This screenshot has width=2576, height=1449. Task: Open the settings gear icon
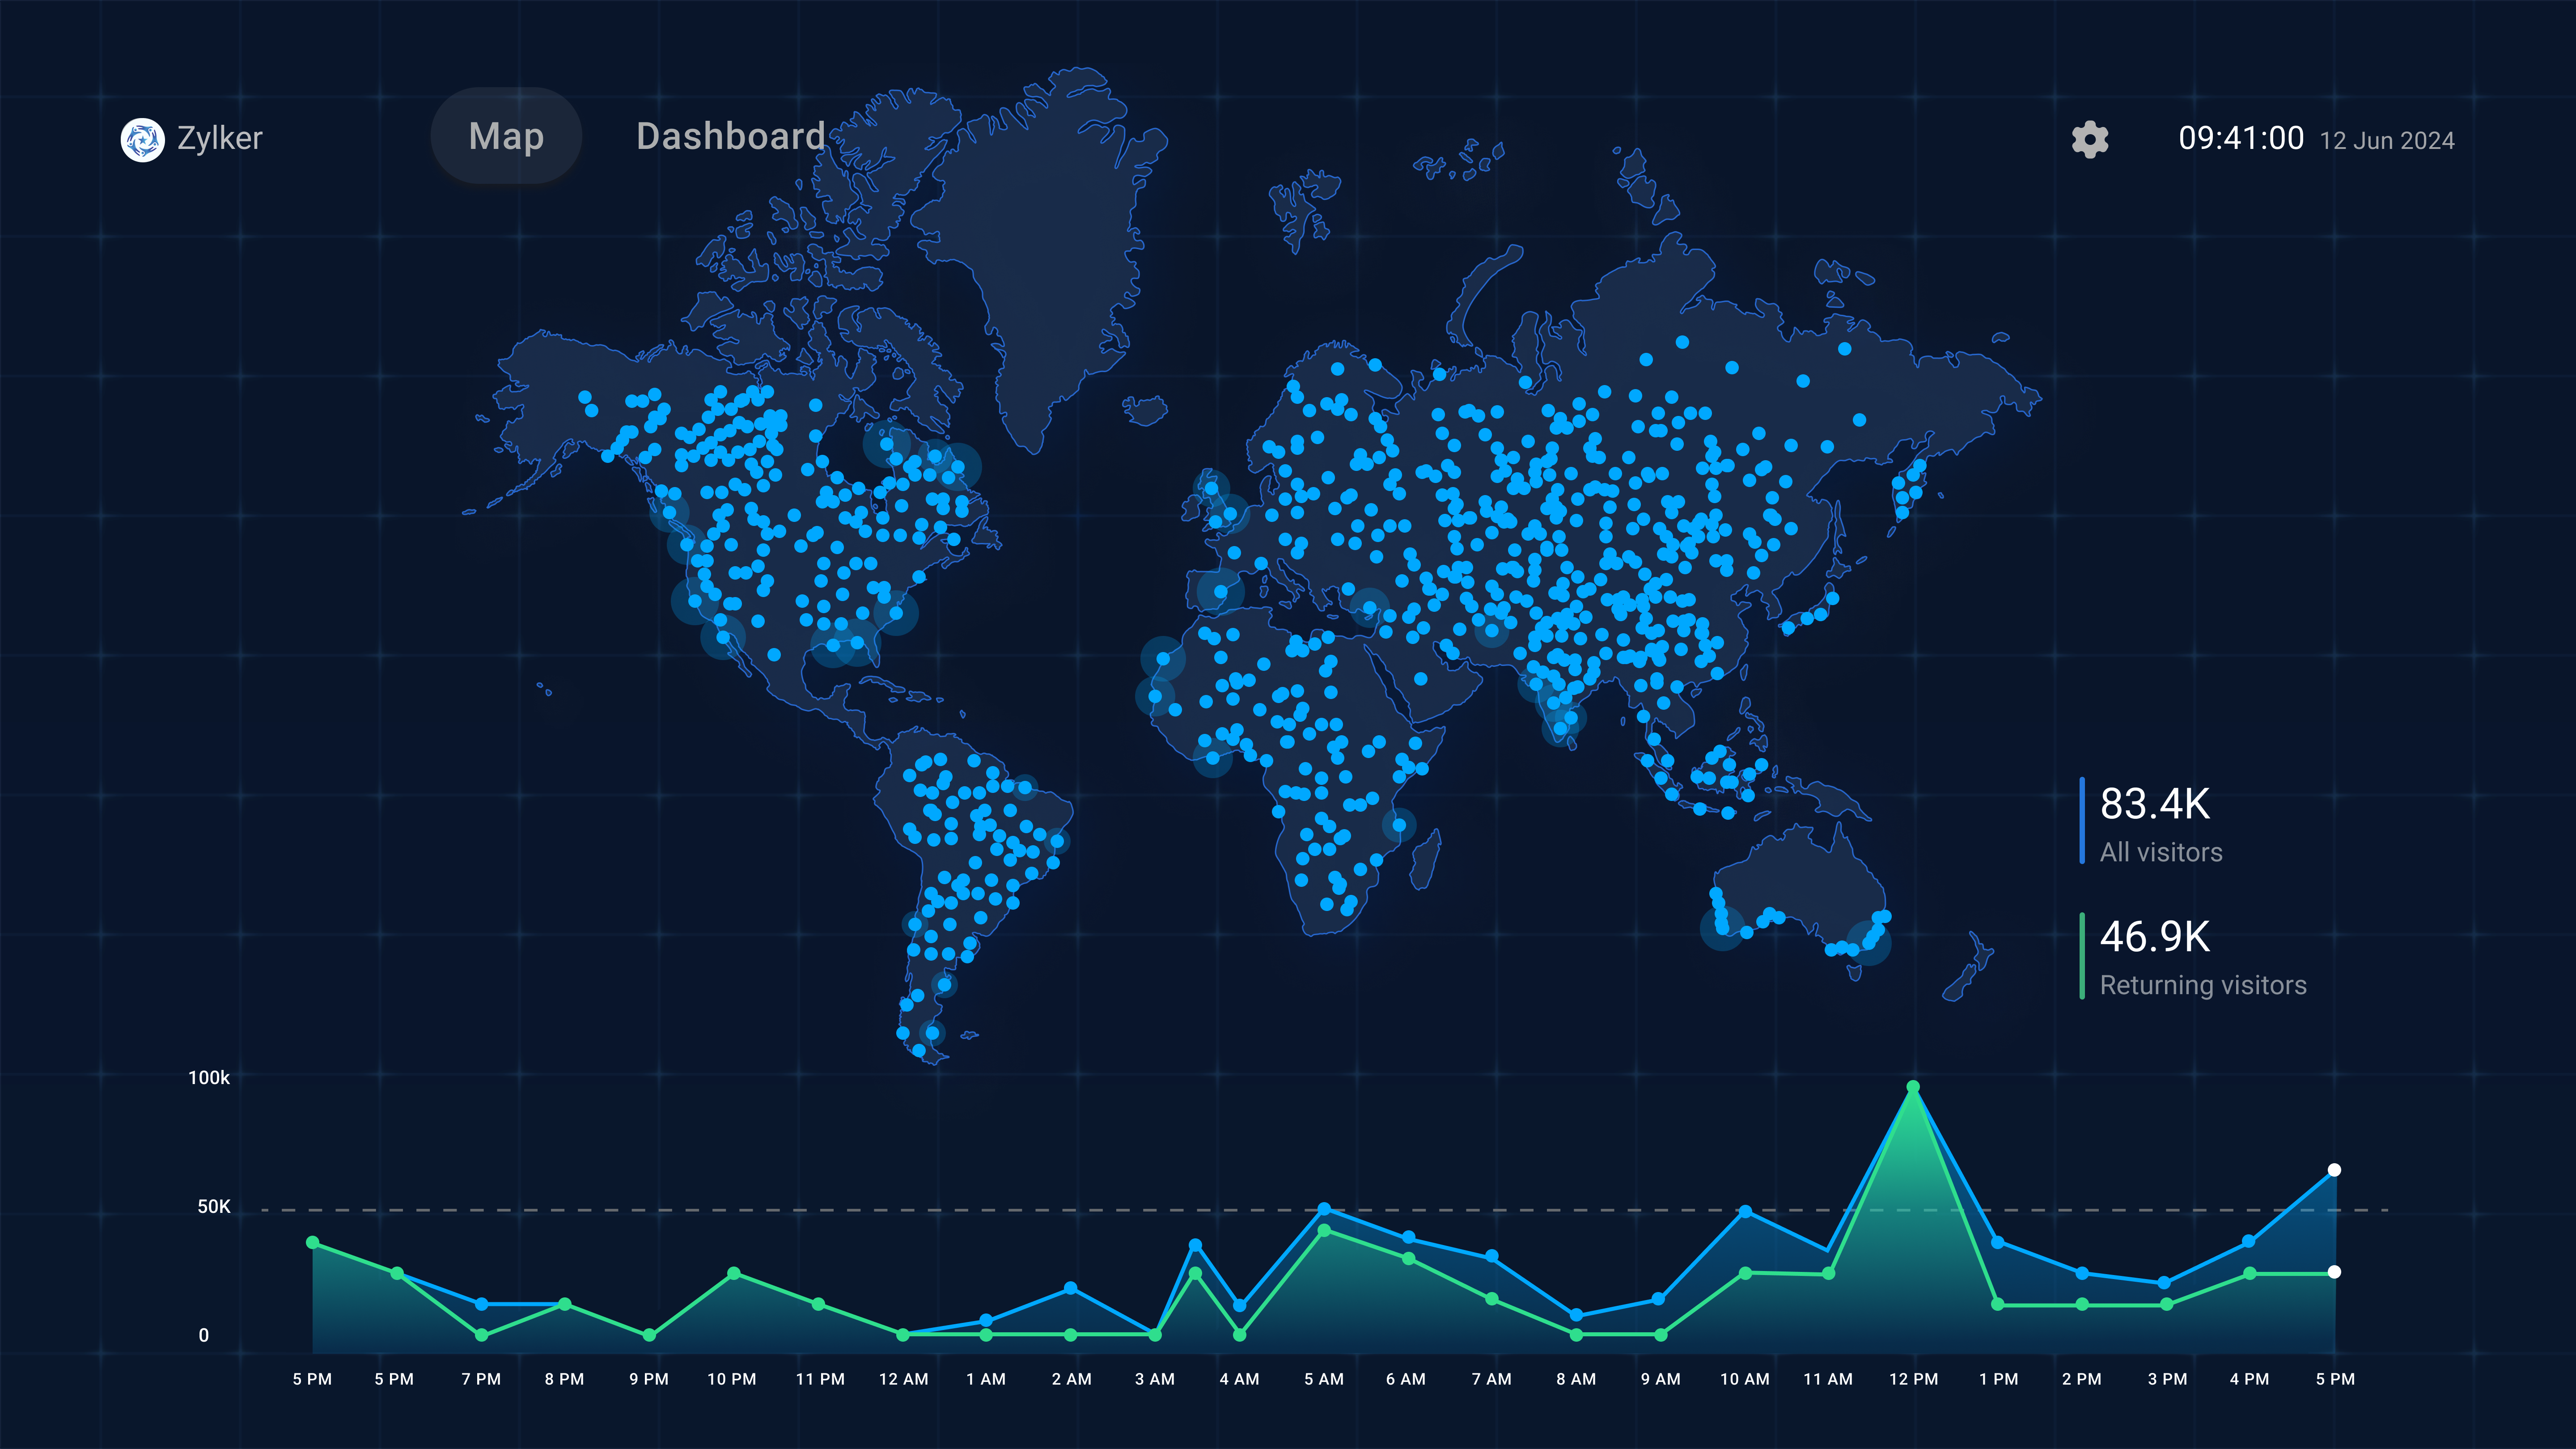[x=2089, y=139]
